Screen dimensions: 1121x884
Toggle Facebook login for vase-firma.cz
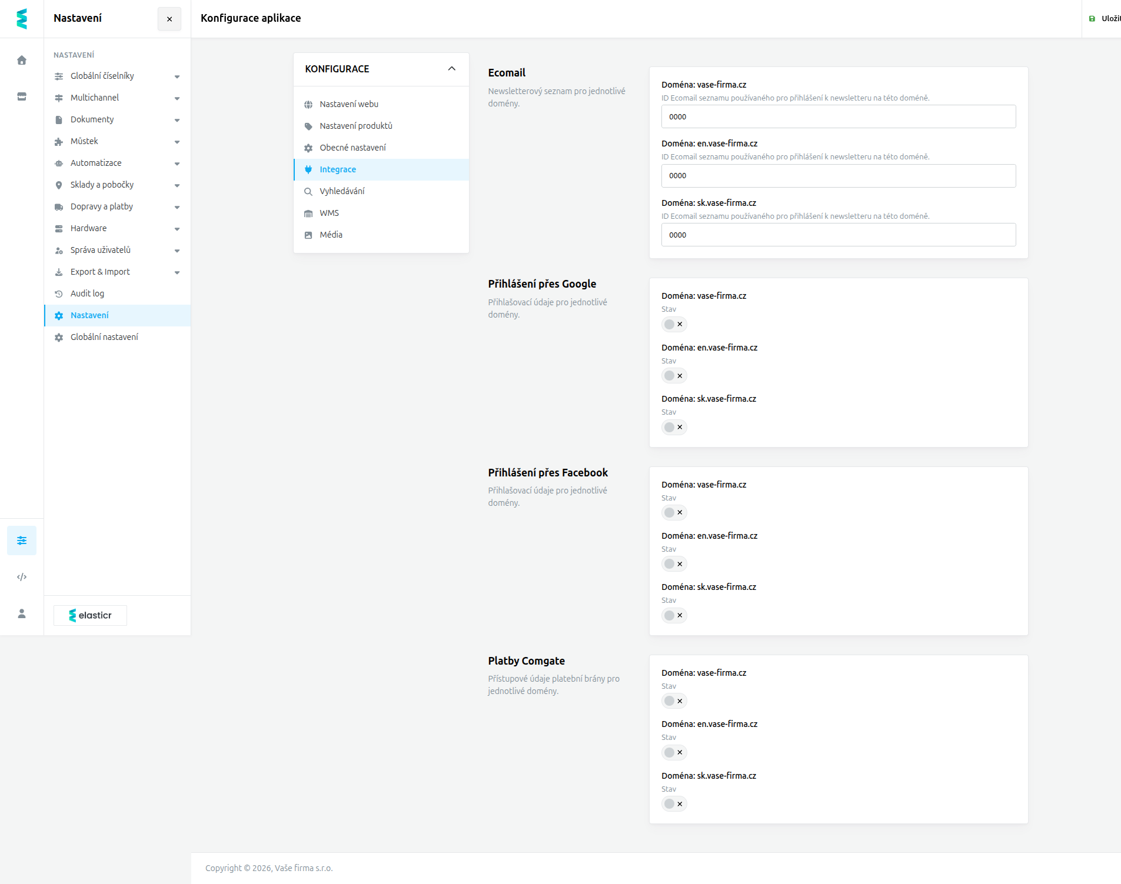point(674,512)
